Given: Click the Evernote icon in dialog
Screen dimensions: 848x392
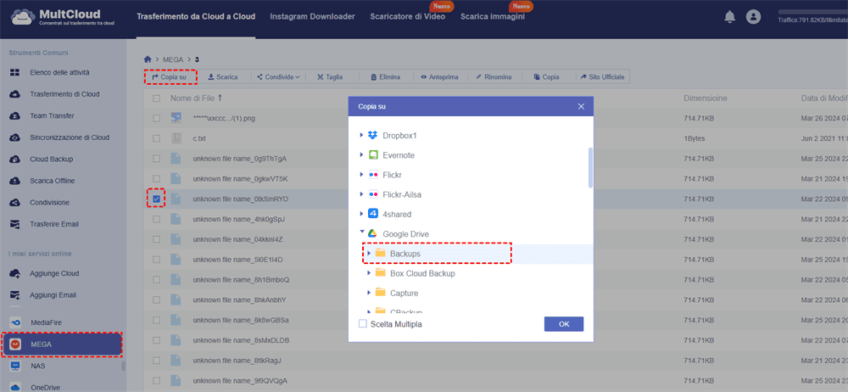Looking at the screenshot, I should pos(372,155).
